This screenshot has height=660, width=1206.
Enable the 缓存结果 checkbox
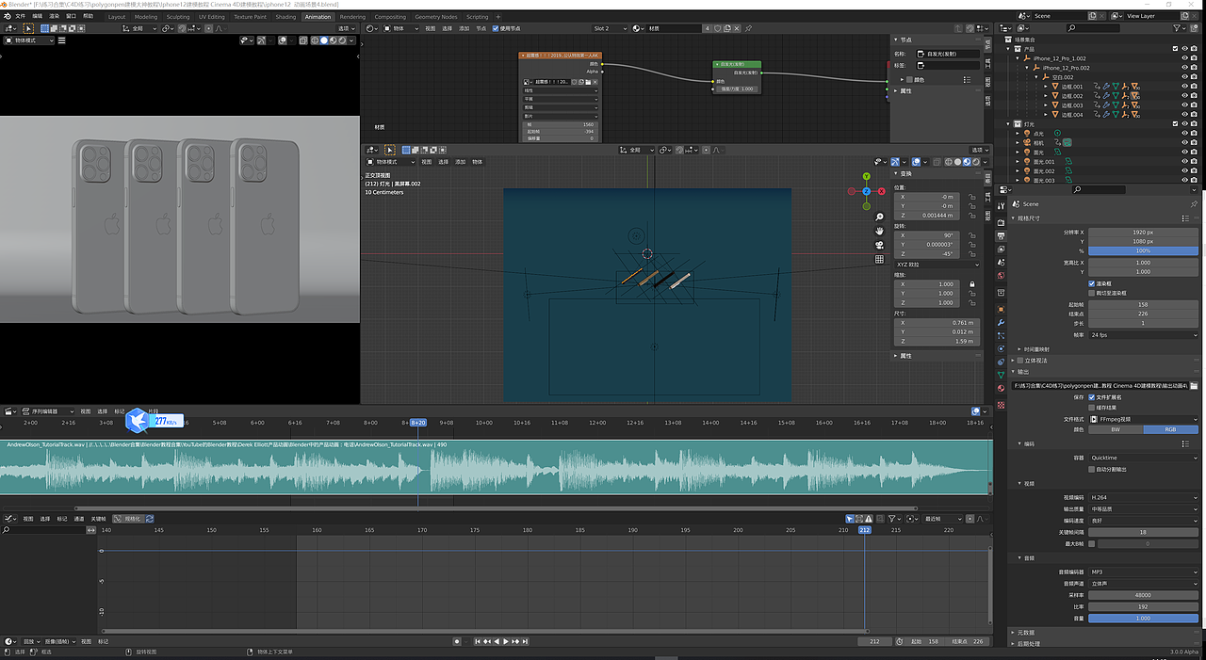[1092, 407]
